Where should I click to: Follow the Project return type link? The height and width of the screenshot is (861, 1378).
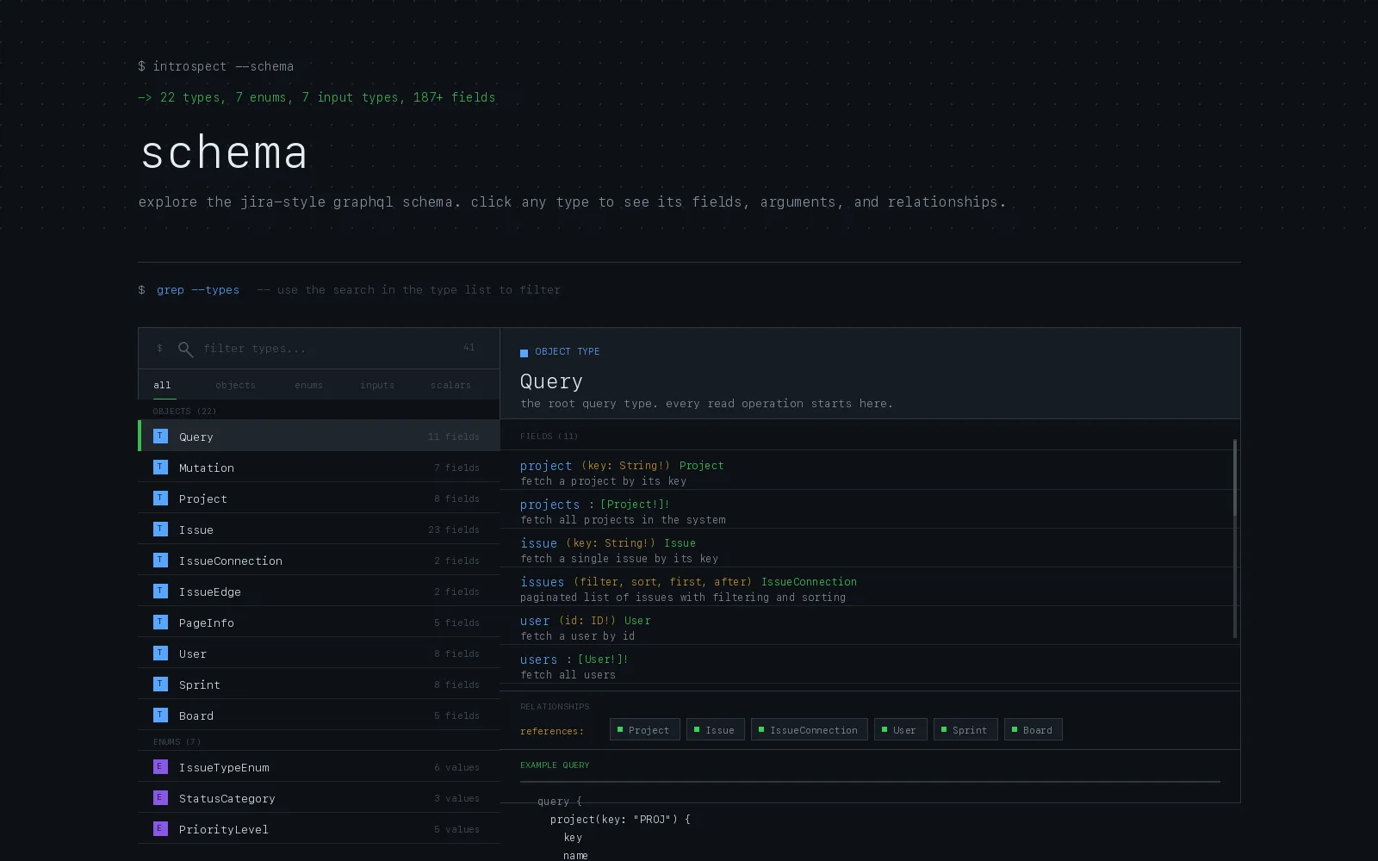coord(701,466)
